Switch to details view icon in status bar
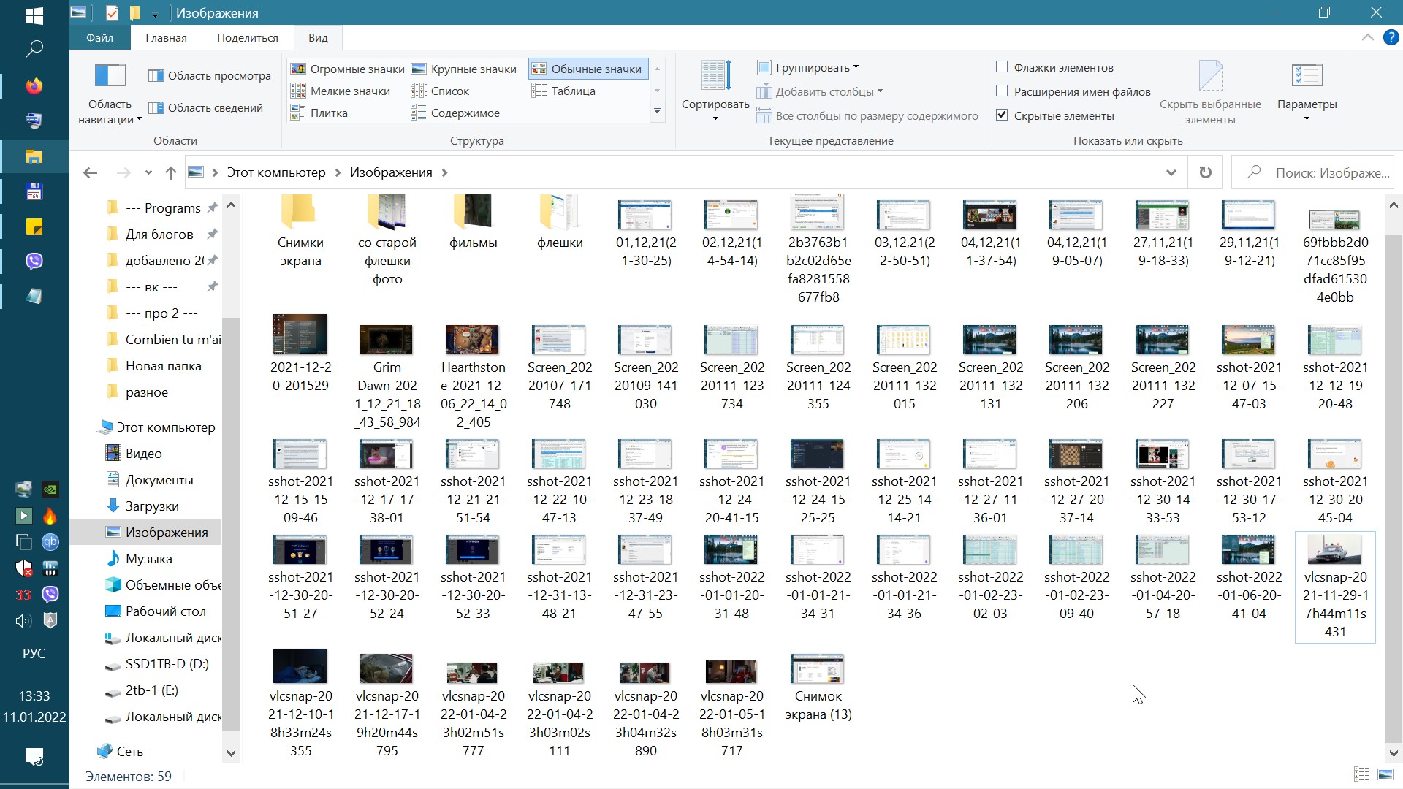Image resolution: width=1403 pixels, height=789 pixels. [x=1361, y=774]
